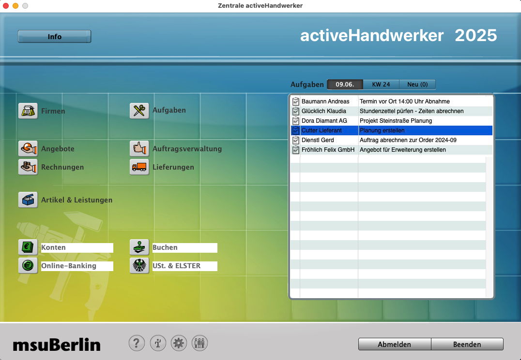The width and height of the screenshot is (521, 360).
Task: Click the Firmen label
Action: (x=53, y=111)
